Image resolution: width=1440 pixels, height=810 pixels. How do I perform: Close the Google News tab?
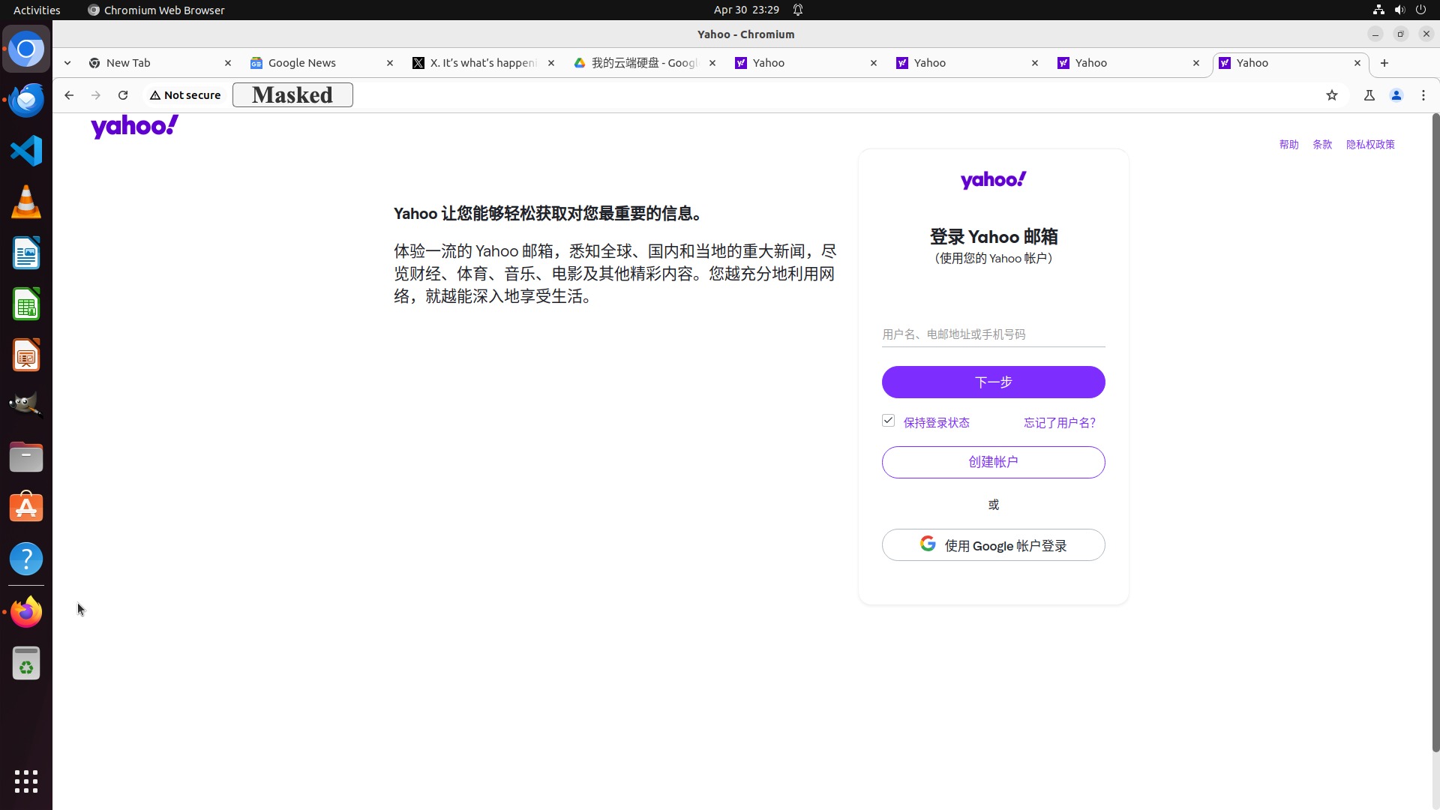tap(390, 63)
